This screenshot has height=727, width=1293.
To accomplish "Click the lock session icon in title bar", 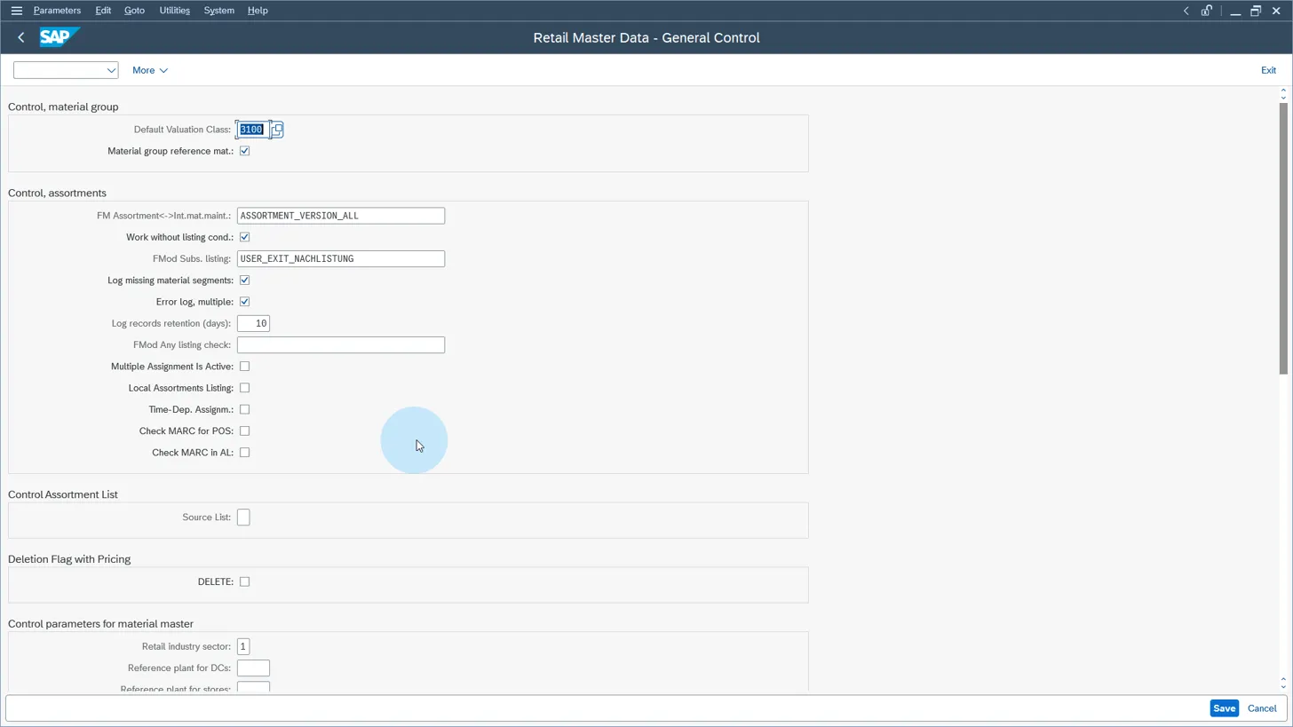I will point(1207,11).
